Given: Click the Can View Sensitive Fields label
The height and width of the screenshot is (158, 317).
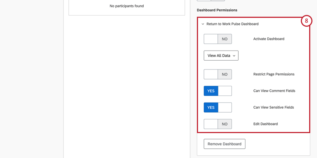Looking at the screenshot, I should (273, 107).
